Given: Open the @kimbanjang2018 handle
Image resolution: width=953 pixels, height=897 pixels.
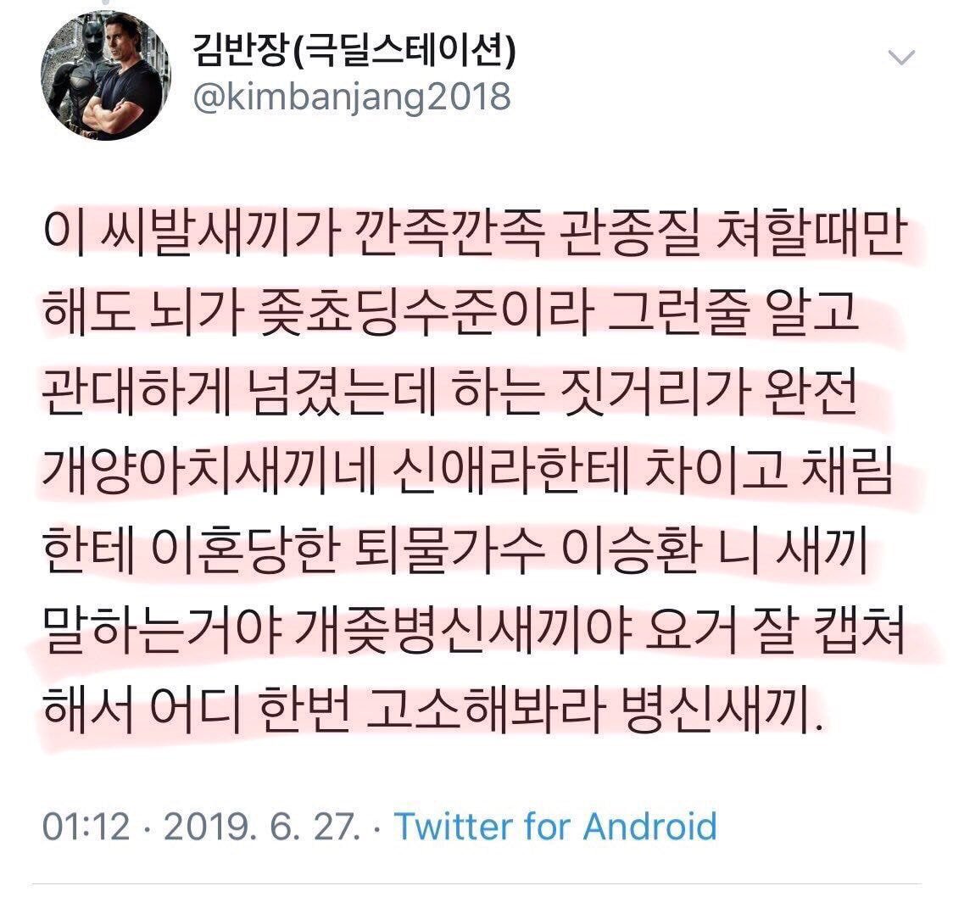Looking at the screenshot, I should (352, 97).
